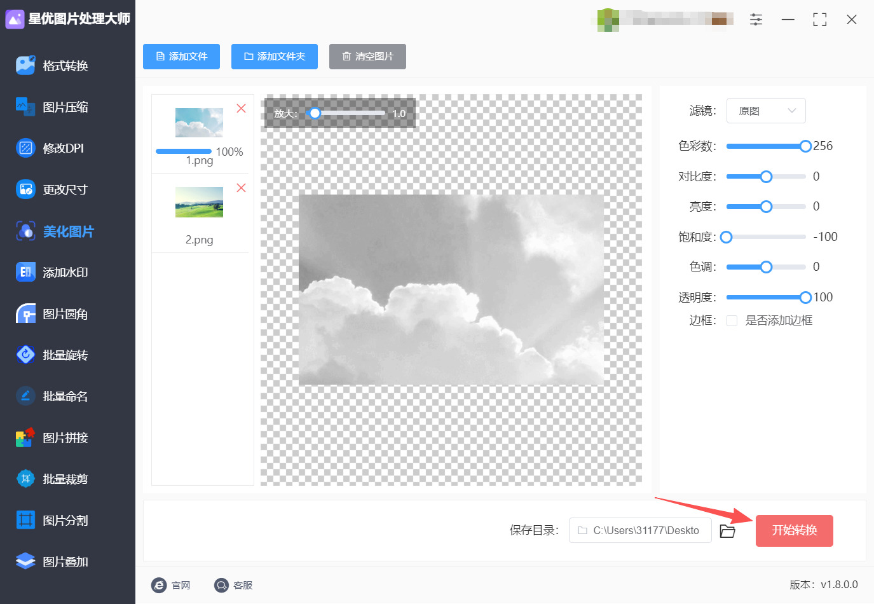Open the settings sliders icon in title bar
The image size is (874, 604).
click(x=756, y=20)
